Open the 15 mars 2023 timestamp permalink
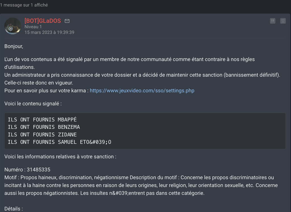Viewport: 291px width, 212px height. (49, 32)
